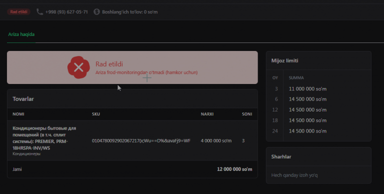
Task: Click SKU value 0104780092902067217
Action: (141, 141)
